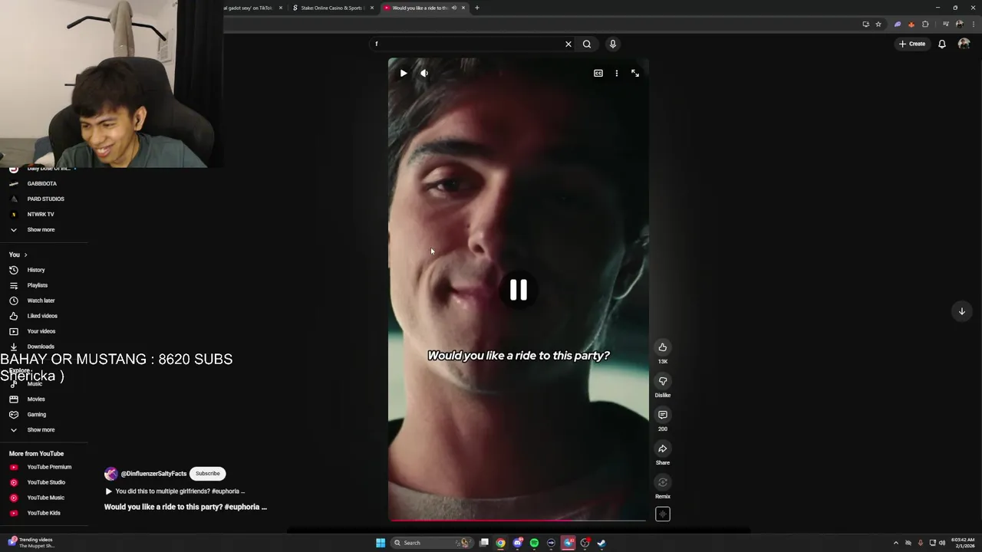This screenshot has width=982, height=552.
Task: Go to the next Short with the down arrow
Action: coord(961,310)
